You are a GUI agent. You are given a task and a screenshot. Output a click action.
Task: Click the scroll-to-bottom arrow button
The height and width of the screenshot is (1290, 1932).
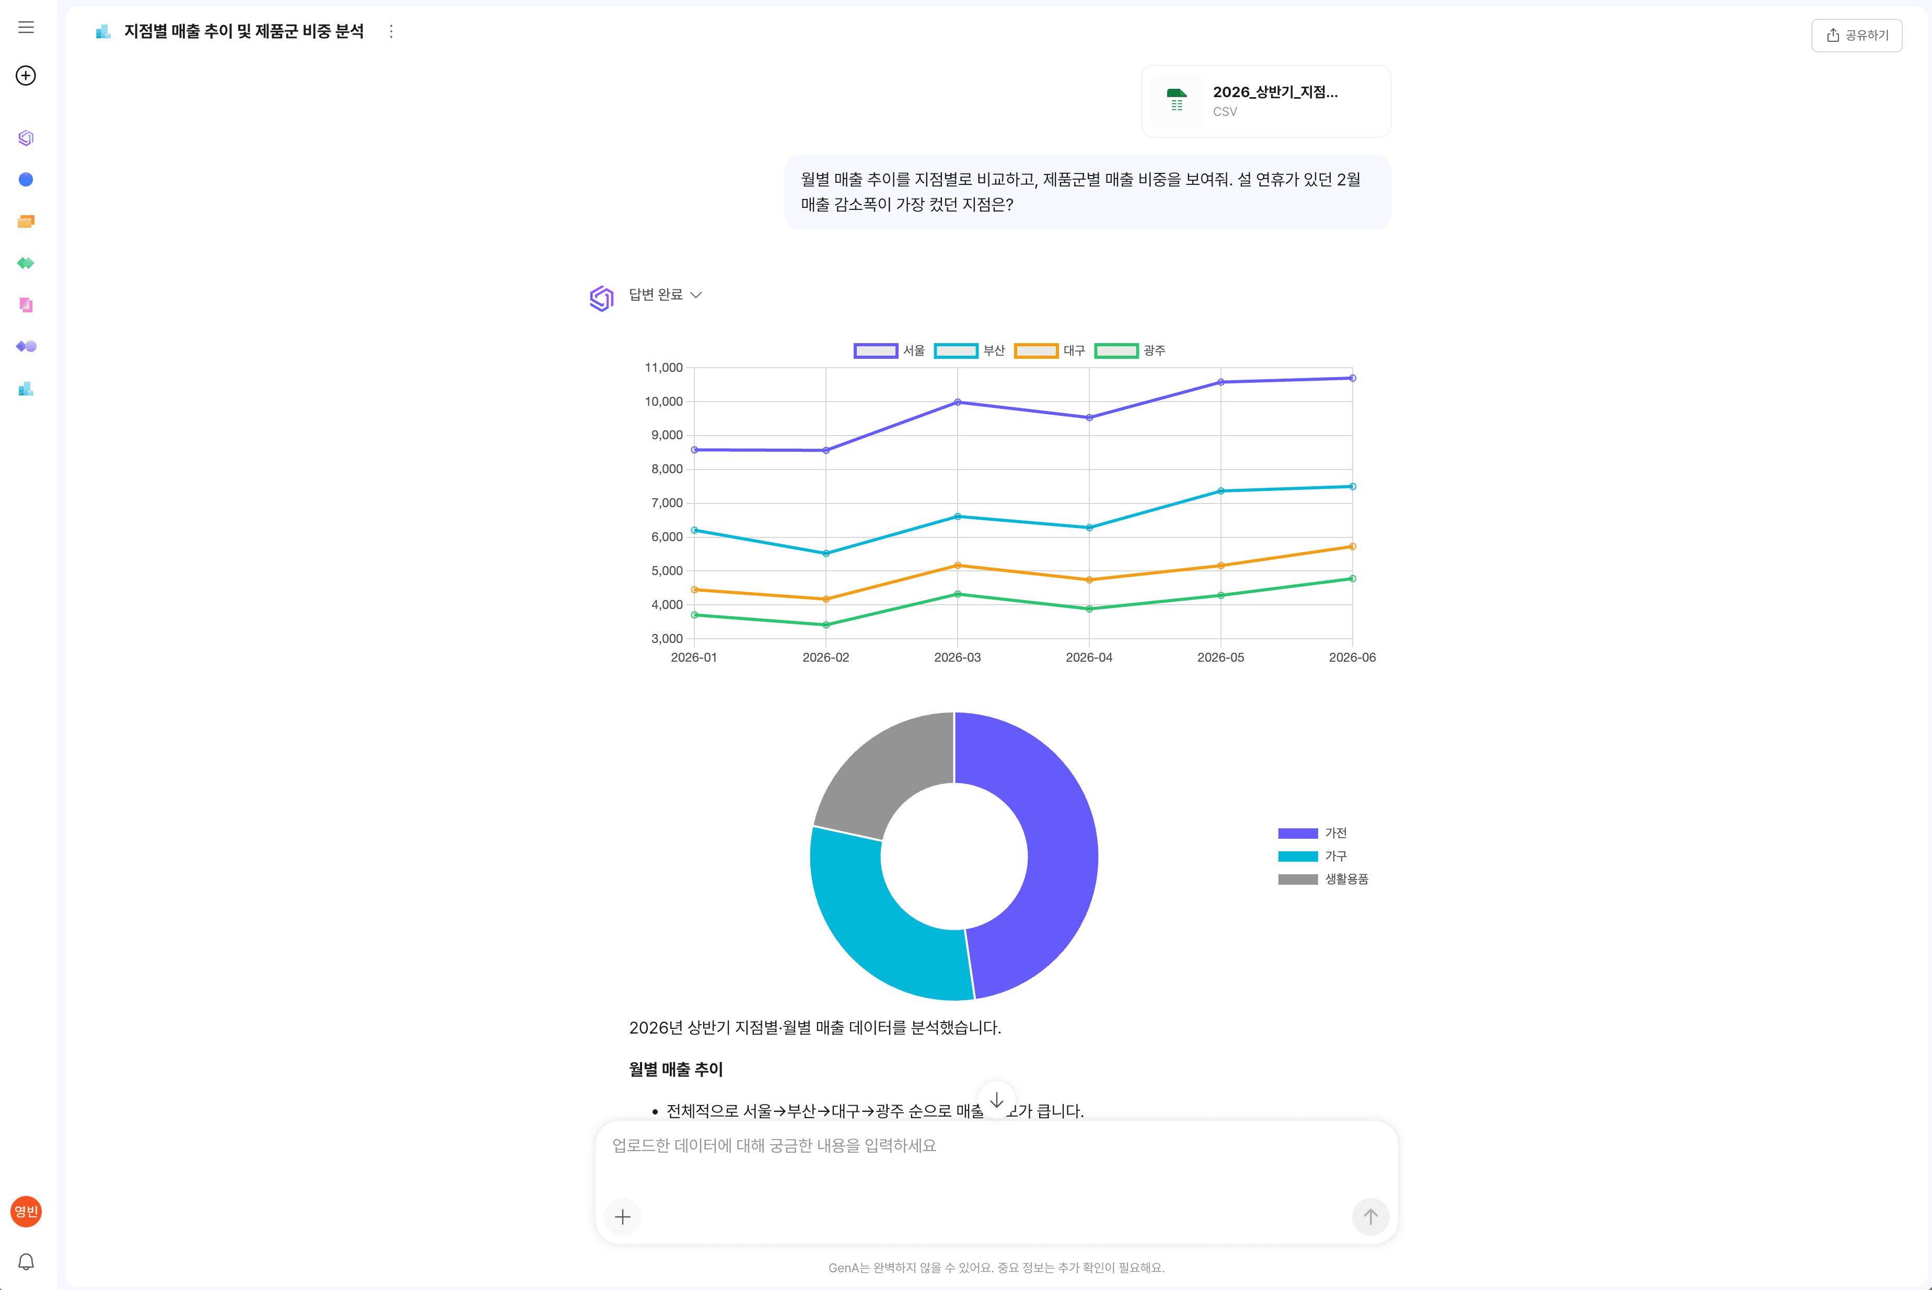point(996,1100)
